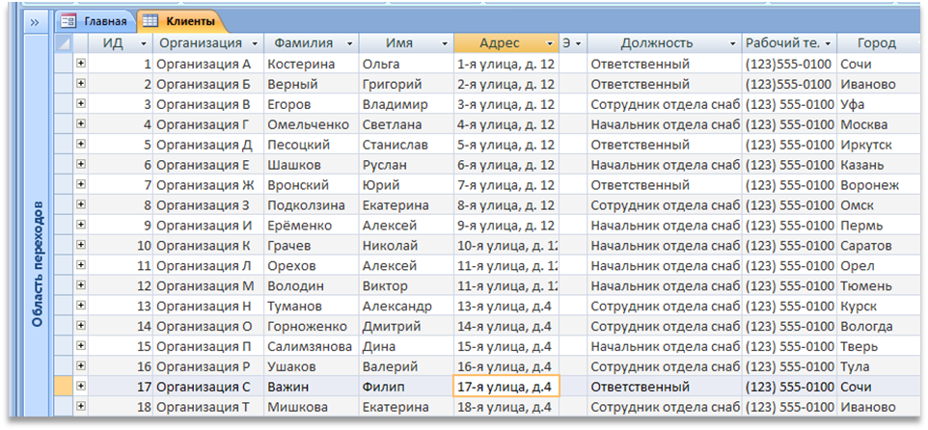Open the Фамилия column filter dropdown
Screen dimensions: 928x430
(349, 43)
